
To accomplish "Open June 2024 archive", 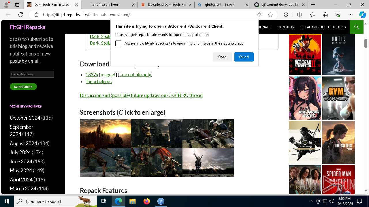I will [21, 162].
